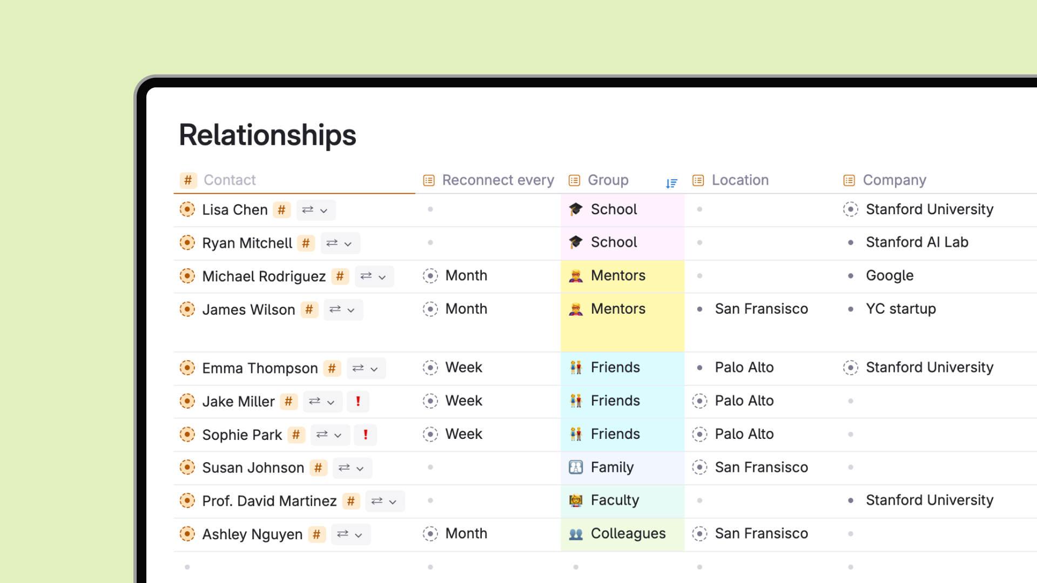The width and height of the screenshot is (1037, 583).
Task: Click the hashtag tag beside Lisa Chen
Action: pyautogui.click(x=281, y=210)
